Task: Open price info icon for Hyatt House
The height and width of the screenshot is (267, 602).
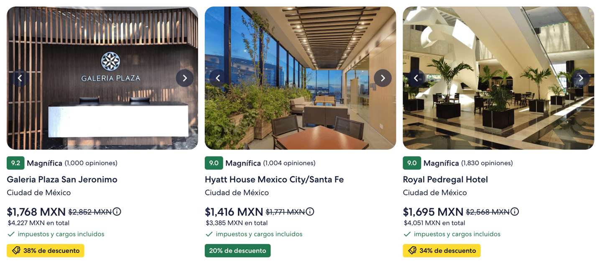Action: point(310,212)
